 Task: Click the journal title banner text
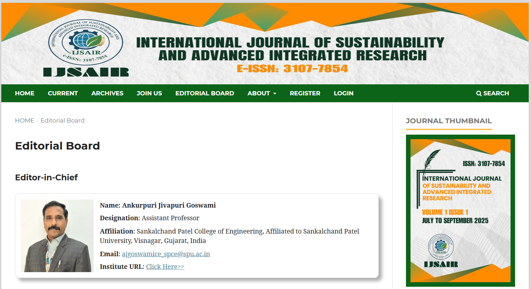pyautogui.click(x=290, y=49)
